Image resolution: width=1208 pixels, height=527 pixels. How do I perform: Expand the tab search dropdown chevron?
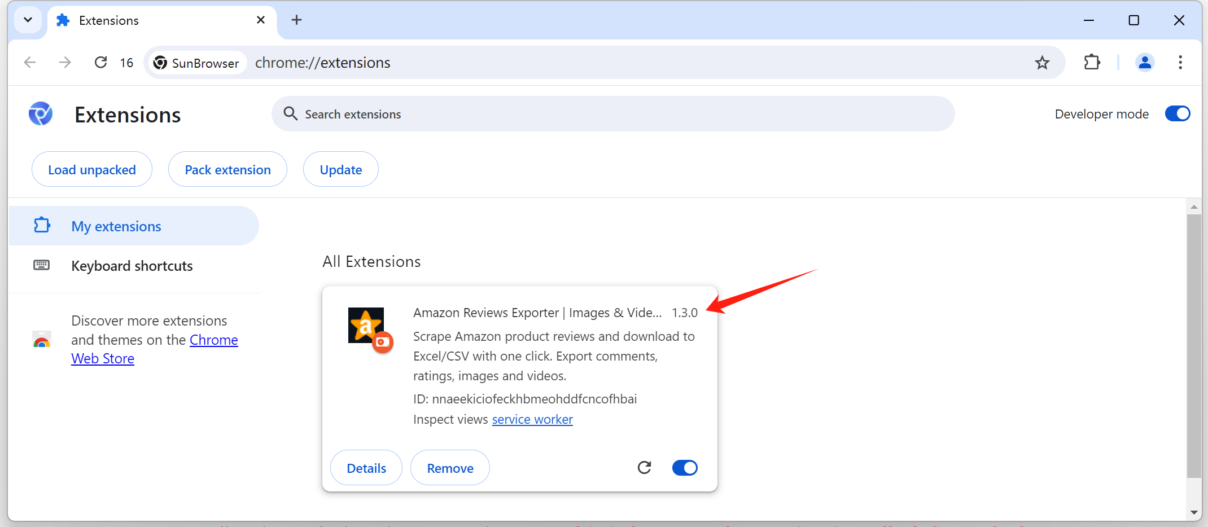pyautogui.click(x=28, y=20)
